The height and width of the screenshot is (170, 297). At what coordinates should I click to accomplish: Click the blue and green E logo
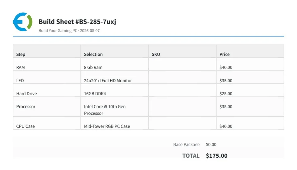(x=22, y=22)
